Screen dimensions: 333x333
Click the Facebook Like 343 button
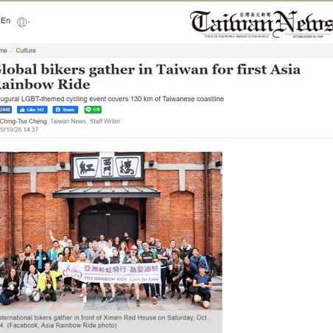pos(32,110)
